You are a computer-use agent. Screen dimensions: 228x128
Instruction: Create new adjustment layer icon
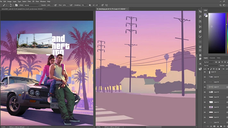(x=218, y=126)
